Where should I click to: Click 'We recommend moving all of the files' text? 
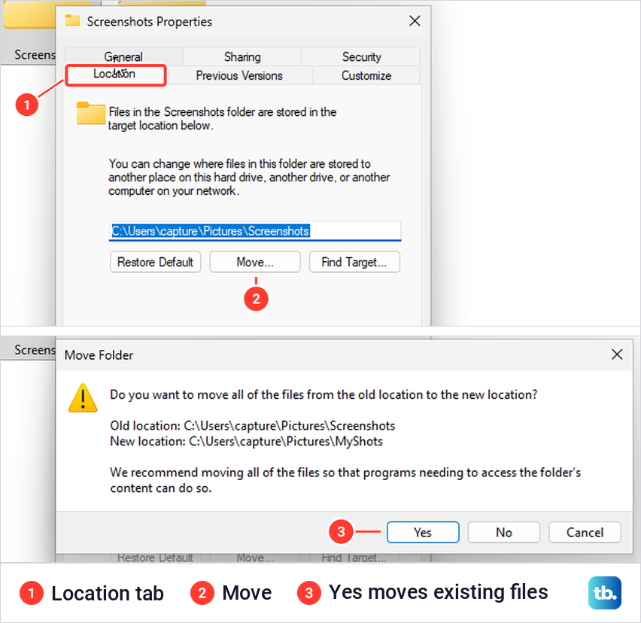pos(345,480)
